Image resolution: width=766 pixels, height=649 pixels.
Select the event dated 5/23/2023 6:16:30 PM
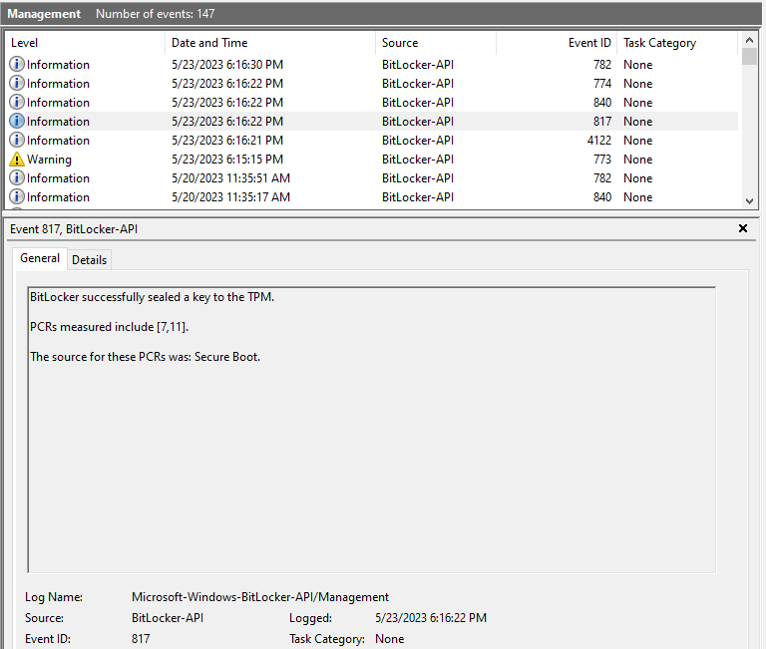372,65
